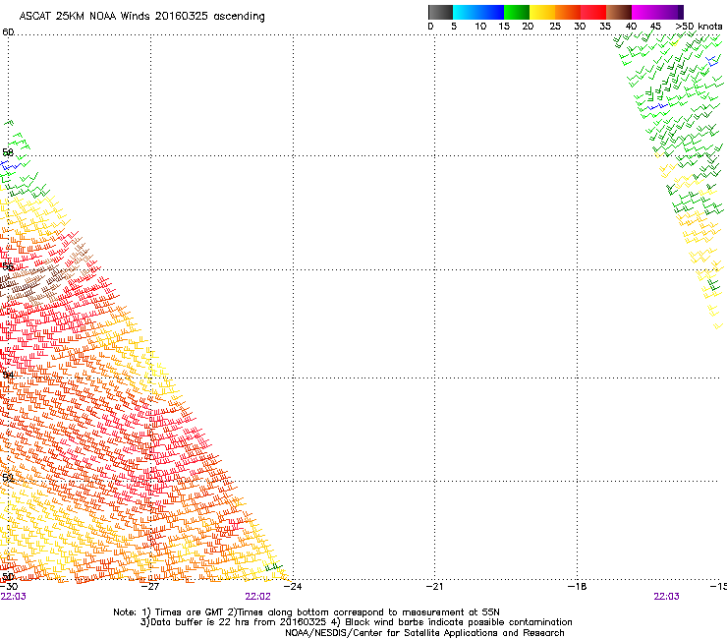Click the longitude label '-18'
This screenshot has width=727, height=639.
[x=577, y=587]
